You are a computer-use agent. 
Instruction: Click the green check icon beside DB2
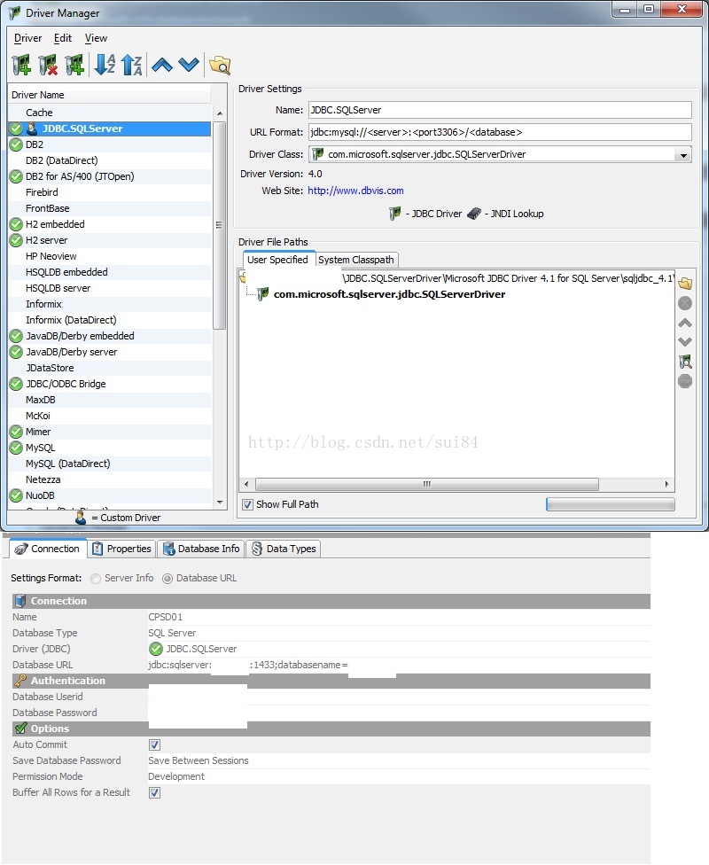click(16, 144)
